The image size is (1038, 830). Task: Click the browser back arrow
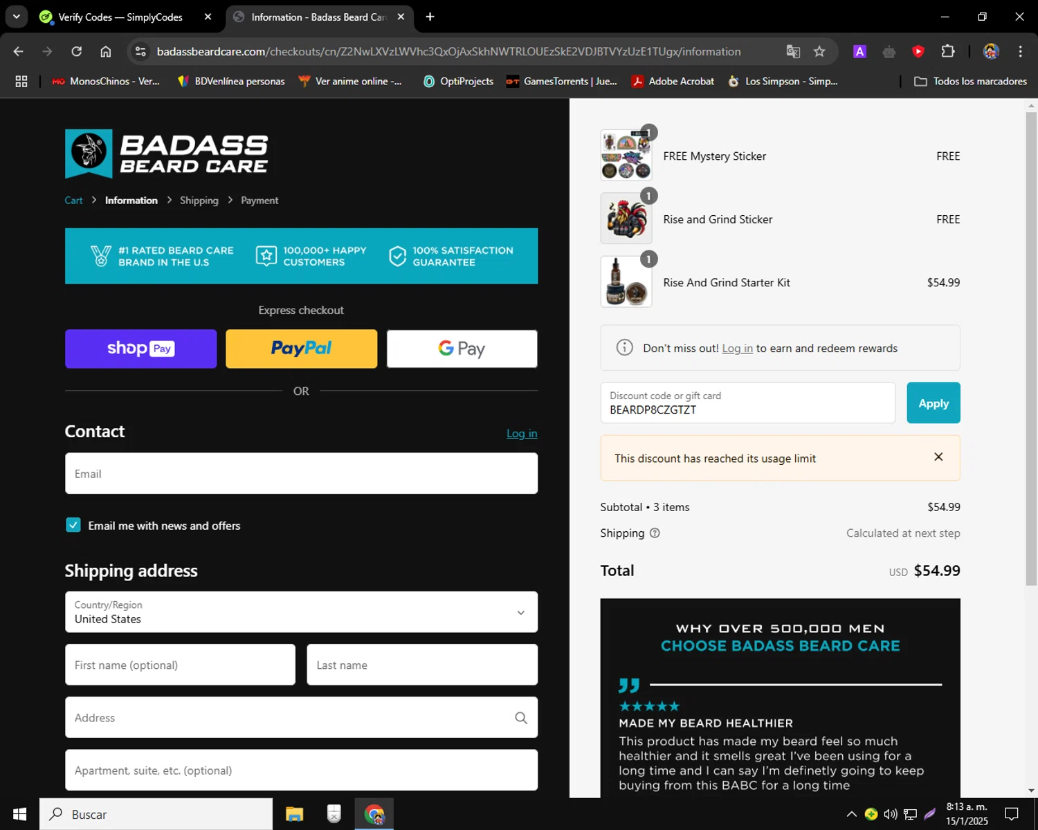coord(19,51)
